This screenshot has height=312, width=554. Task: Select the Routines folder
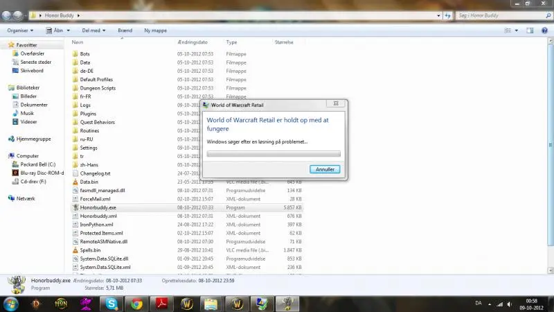click(89, 130)
